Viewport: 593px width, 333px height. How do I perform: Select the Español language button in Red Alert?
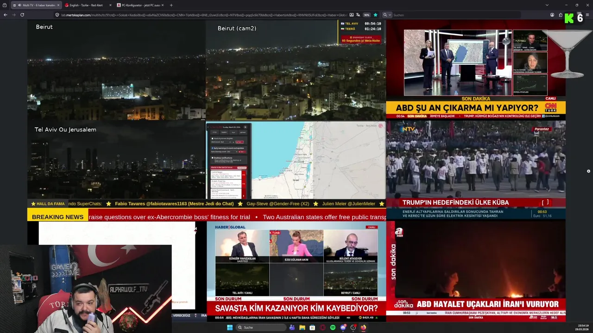point(224,132)
